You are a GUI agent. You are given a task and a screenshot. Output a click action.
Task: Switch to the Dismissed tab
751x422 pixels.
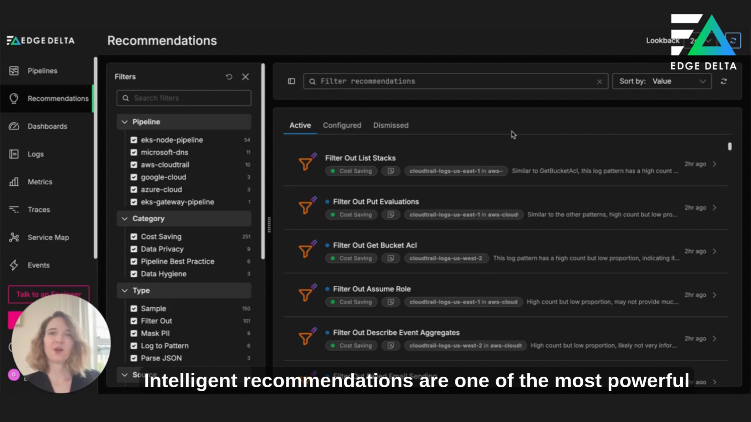(x=391, y=125)
